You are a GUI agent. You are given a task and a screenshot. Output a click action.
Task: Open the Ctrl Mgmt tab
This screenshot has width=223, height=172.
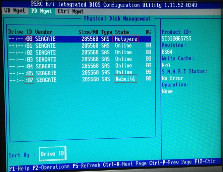point(70,11)
